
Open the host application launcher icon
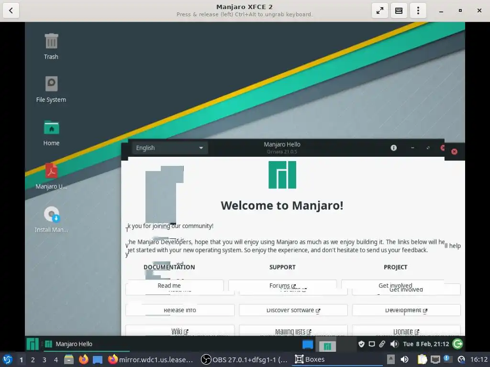[x=8, y=359]
